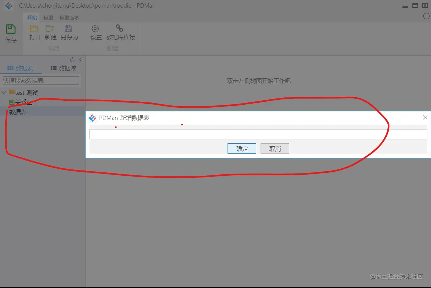
Task: Switch to the 模型版本 ribbon tab
Action: tap(69, 18)
